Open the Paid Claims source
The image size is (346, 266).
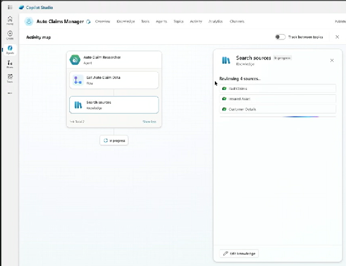pos(277,89)
